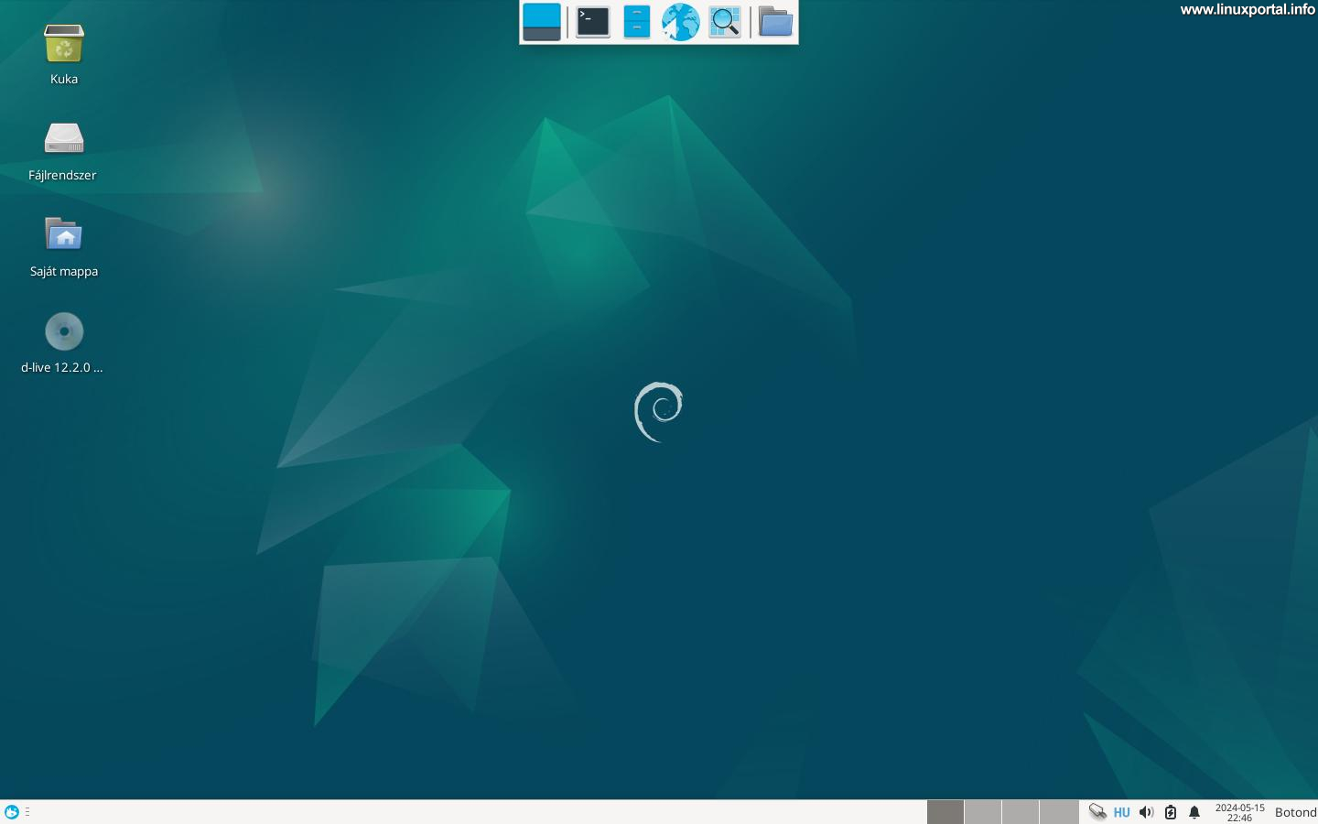The height and width of the screenshot is (824, 1318).
Task: Switch to the second workspace in the pager
Action: (x=983, y=812)
